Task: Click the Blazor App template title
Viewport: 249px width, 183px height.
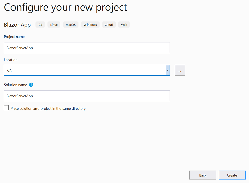Action: 17,25
